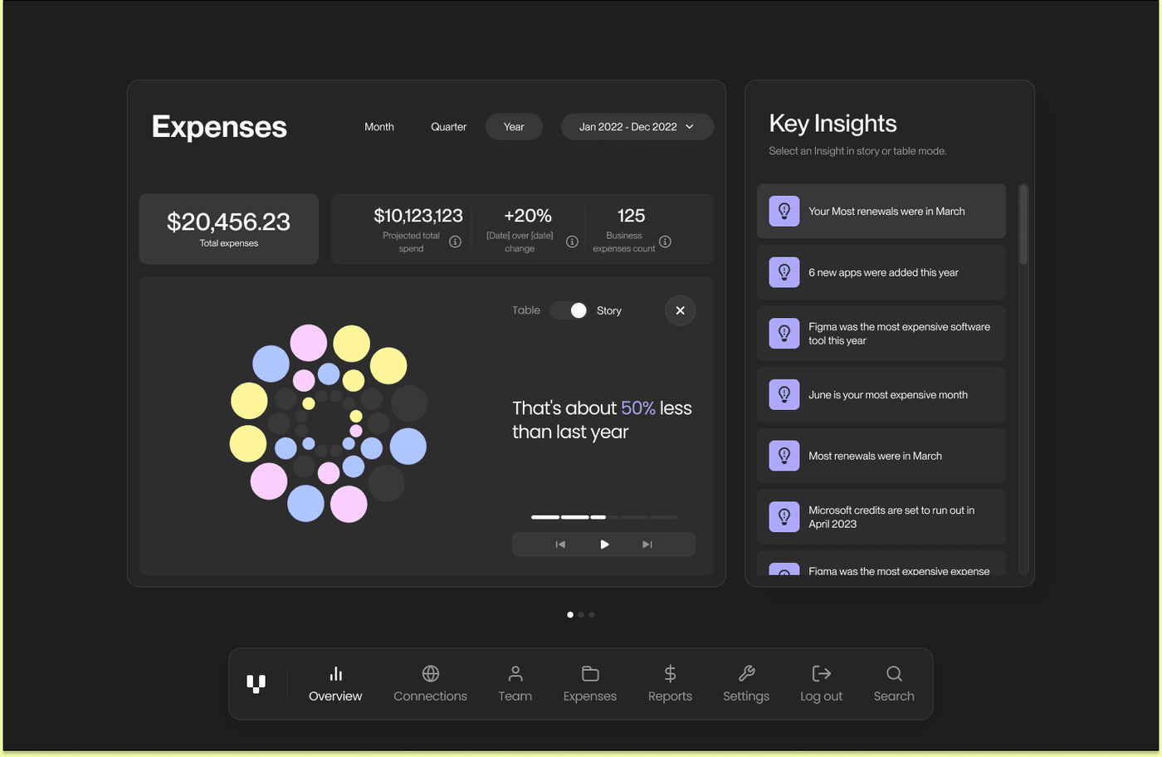Click the 125 business expenses count
Screen dimensions: 1162x757
(x=631, y=216)
